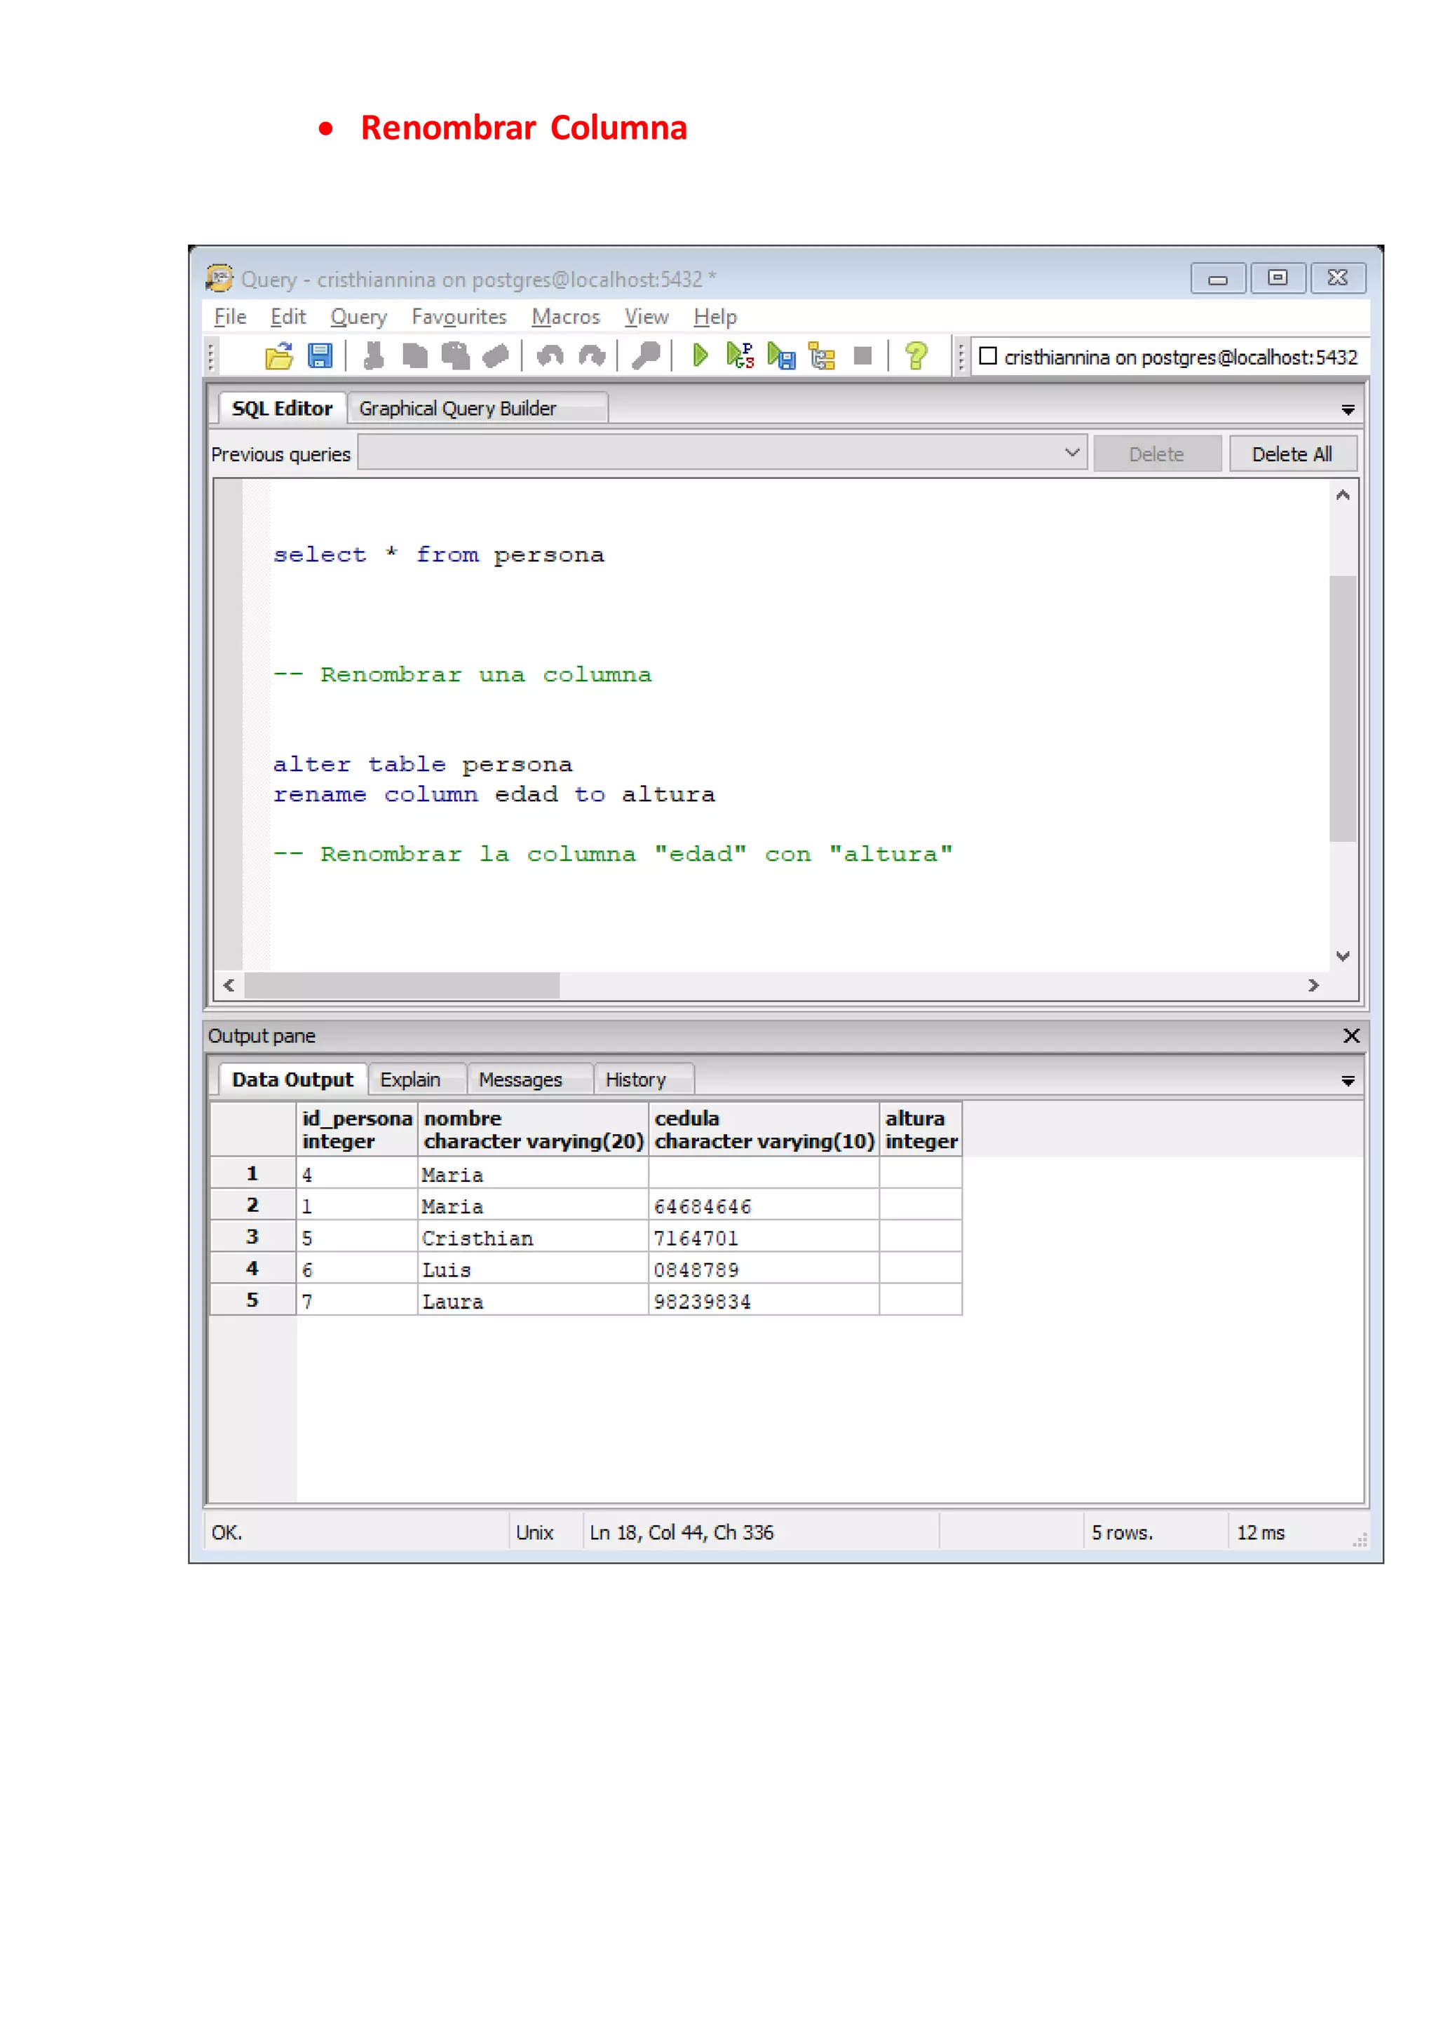Open the Favourites menu

[459, 317]
